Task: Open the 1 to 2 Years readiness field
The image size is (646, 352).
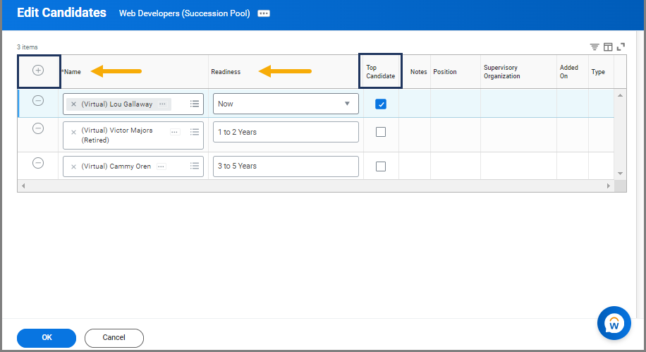Action: 286,132
